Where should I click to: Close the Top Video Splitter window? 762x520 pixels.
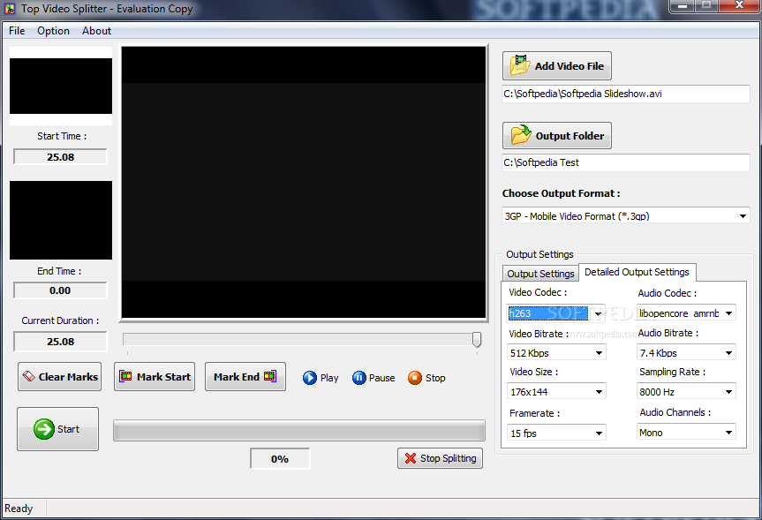[739, 6]
